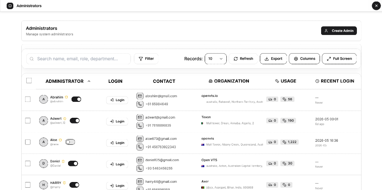Log in as Abrahim
The height and width of the screenshot is (190, 382).
coord(117,100)
